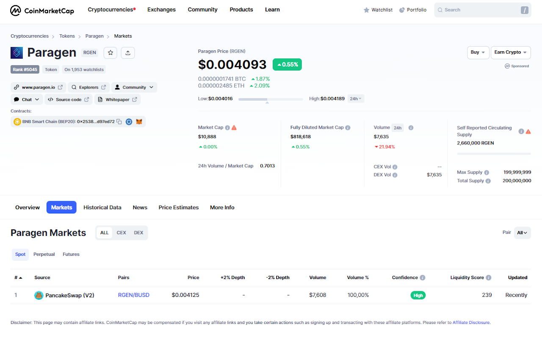
Task: Switch to the Overview tab
Action: 28,207
